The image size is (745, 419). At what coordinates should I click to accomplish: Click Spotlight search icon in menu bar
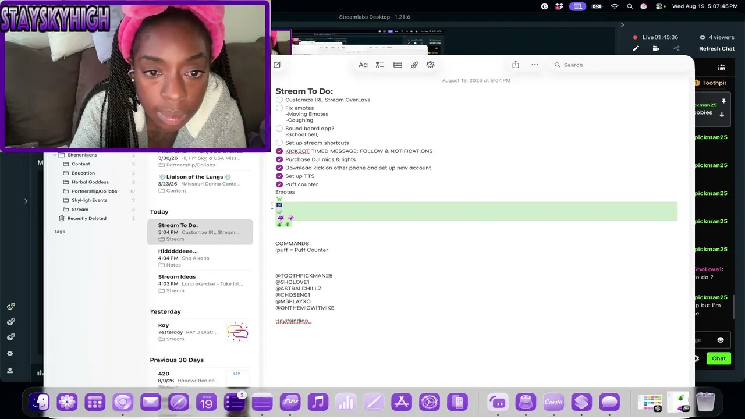coord(630,6)
